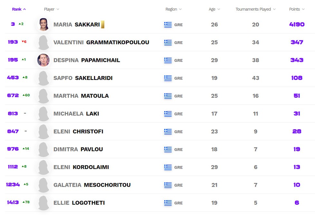Sort by Tournaments Played column
The height and width of the screenshot is (215, 315).
255,9
